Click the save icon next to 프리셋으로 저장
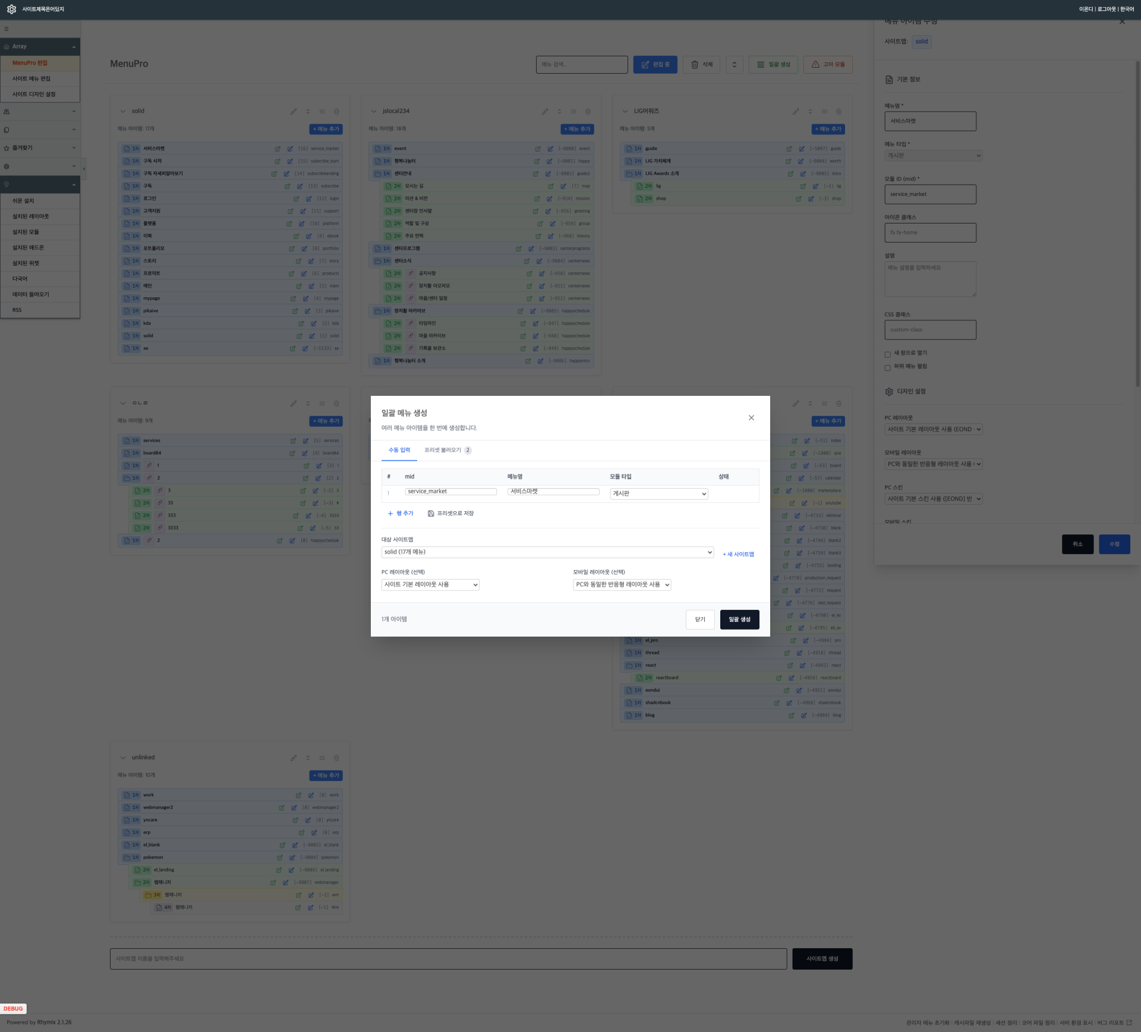This screenshot has width=1141, height=1032. pos(431,514)
